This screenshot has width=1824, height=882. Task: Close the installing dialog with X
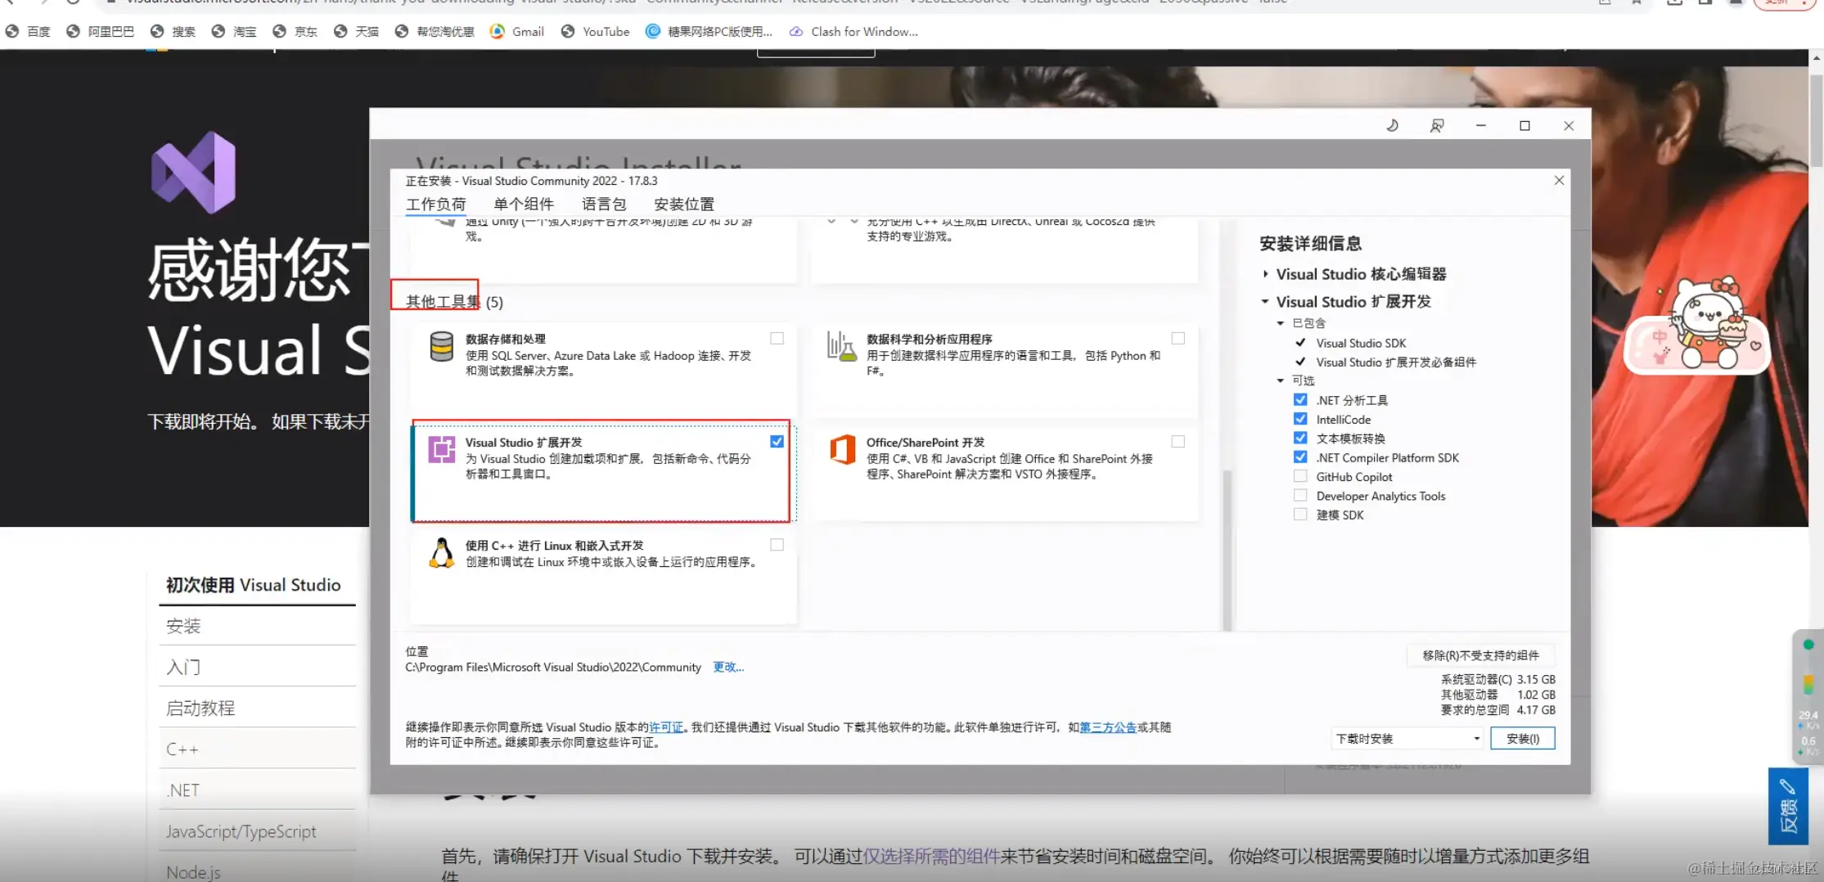(x=1559, y=180)
